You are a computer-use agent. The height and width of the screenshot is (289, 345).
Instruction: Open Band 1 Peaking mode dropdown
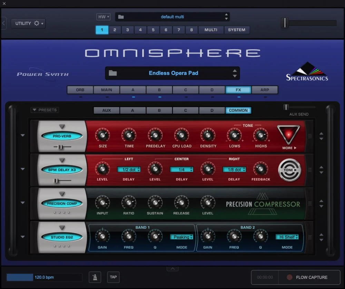pos(181,237)
